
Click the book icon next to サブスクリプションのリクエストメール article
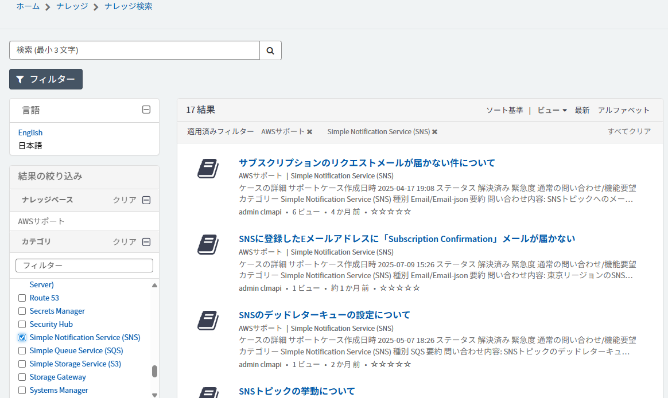coord(207,169)
